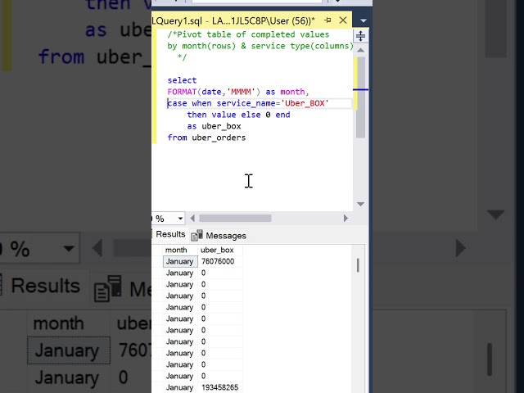Click horizontal scrollbar right arrow
This screenshot has height=393, width=524.
tap(346, 219)
